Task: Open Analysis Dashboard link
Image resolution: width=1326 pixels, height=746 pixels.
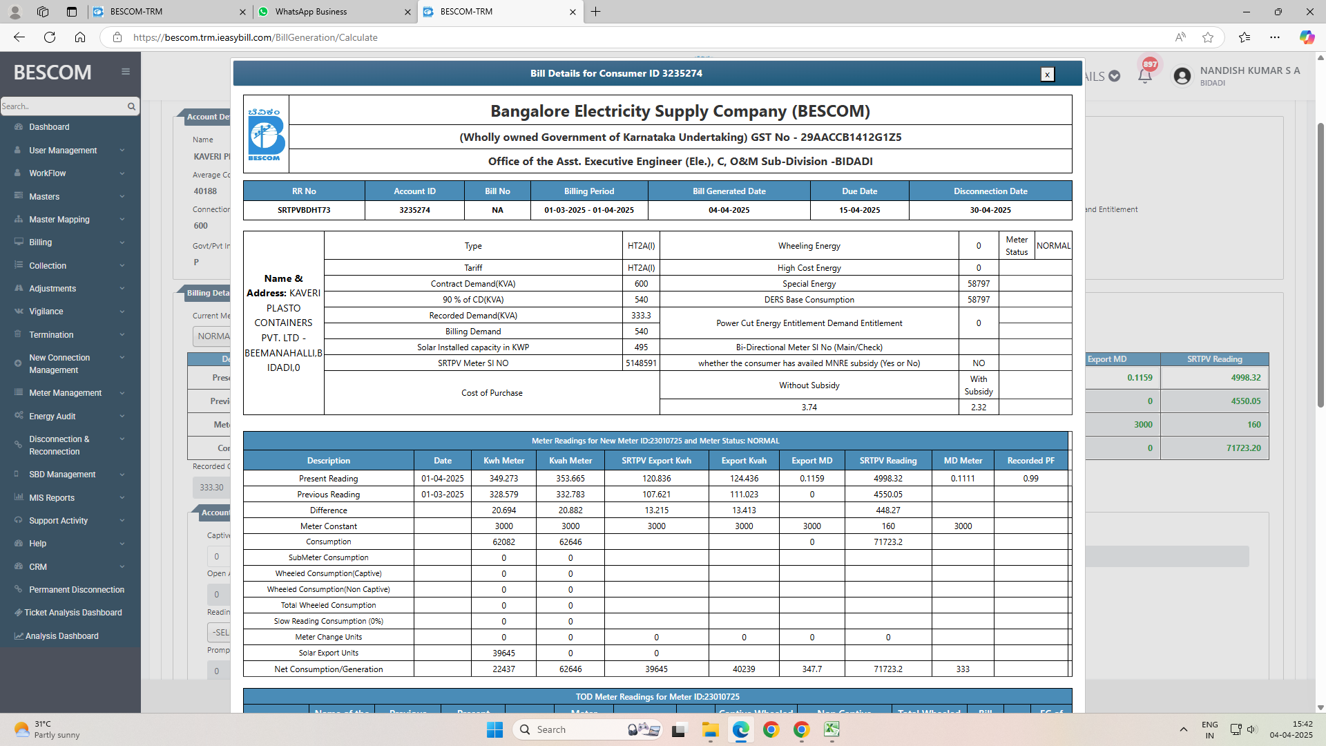Action: pos(62,636)
